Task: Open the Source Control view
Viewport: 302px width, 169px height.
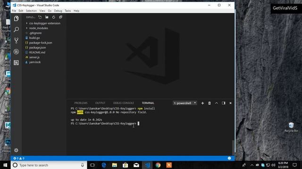Action: (x=16, y=40)
